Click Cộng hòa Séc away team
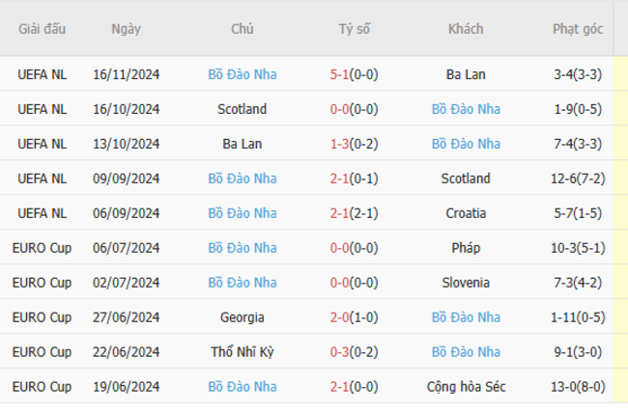The image size is (628, 412). [x=466, y=387]
